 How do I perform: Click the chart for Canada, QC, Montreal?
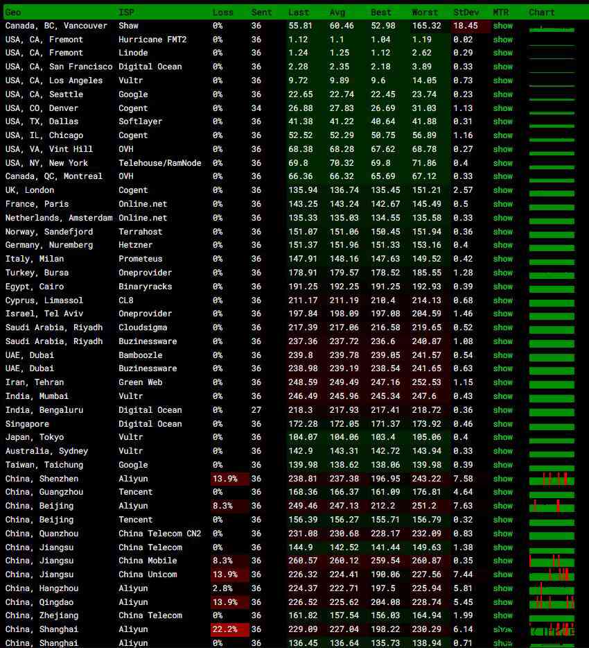coord(552,180)
